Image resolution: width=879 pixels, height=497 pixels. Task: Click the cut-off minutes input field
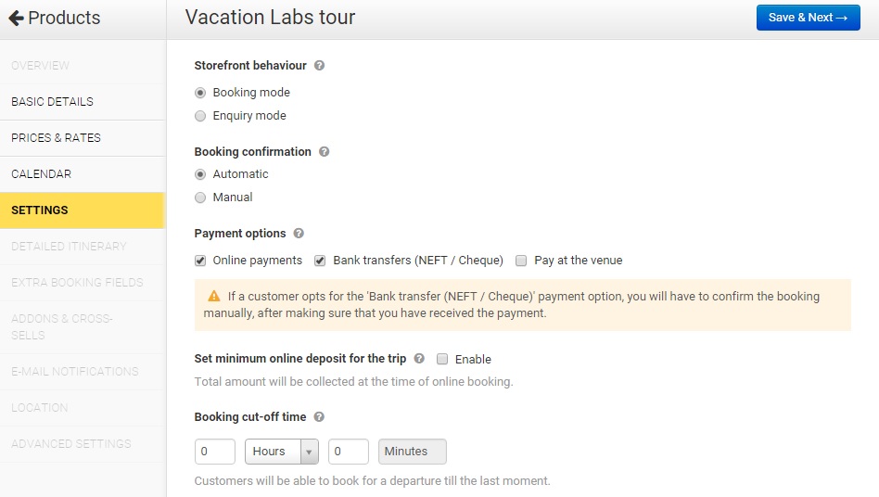[348, 452]
